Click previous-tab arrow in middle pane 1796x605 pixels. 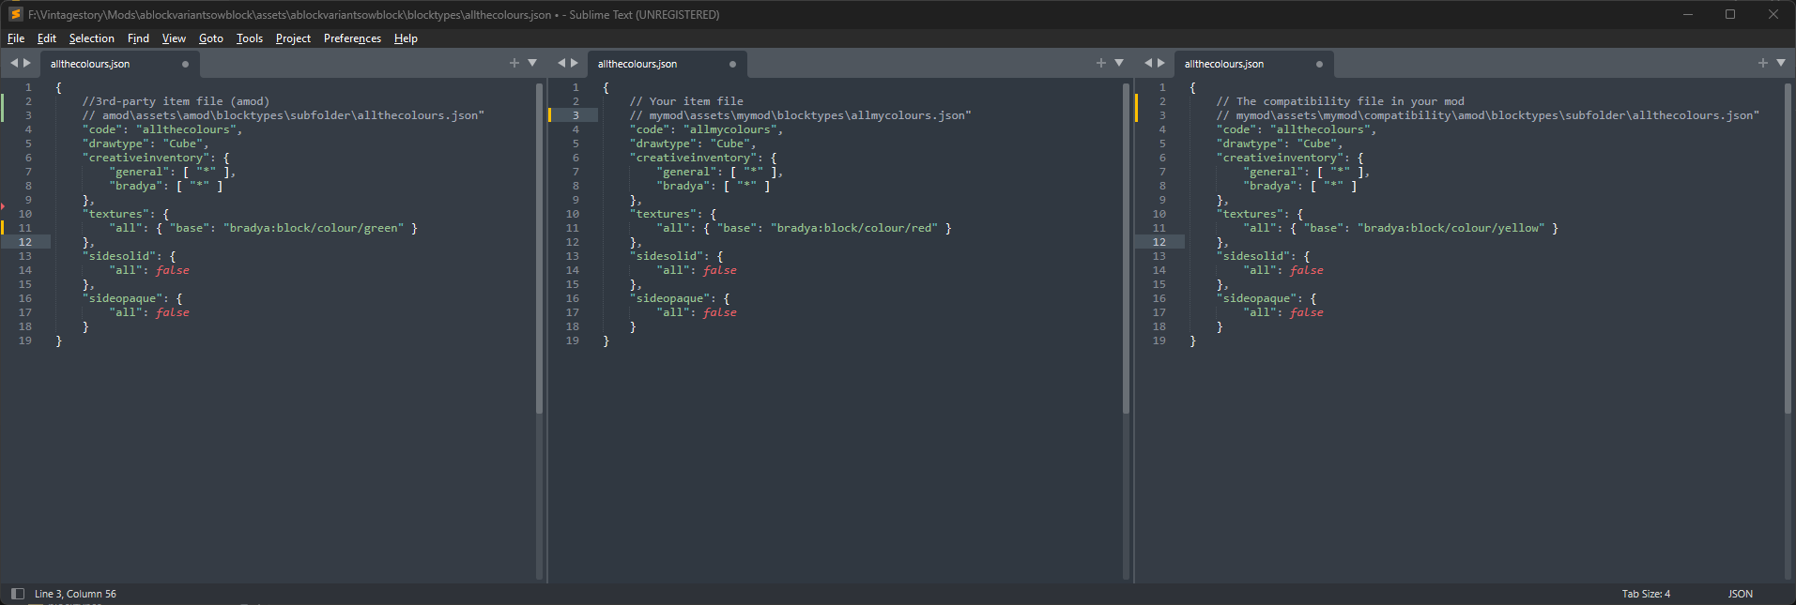(561, 63)
